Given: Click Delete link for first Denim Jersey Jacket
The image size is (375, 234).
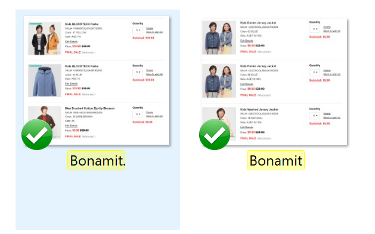Looking at the screenshot, I should [327, 27].
